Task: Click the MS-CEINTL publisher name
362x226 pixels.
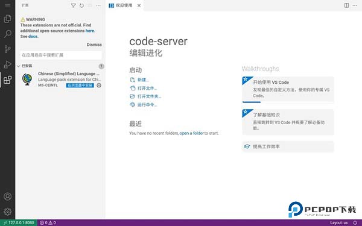Action: coord(48,86)
